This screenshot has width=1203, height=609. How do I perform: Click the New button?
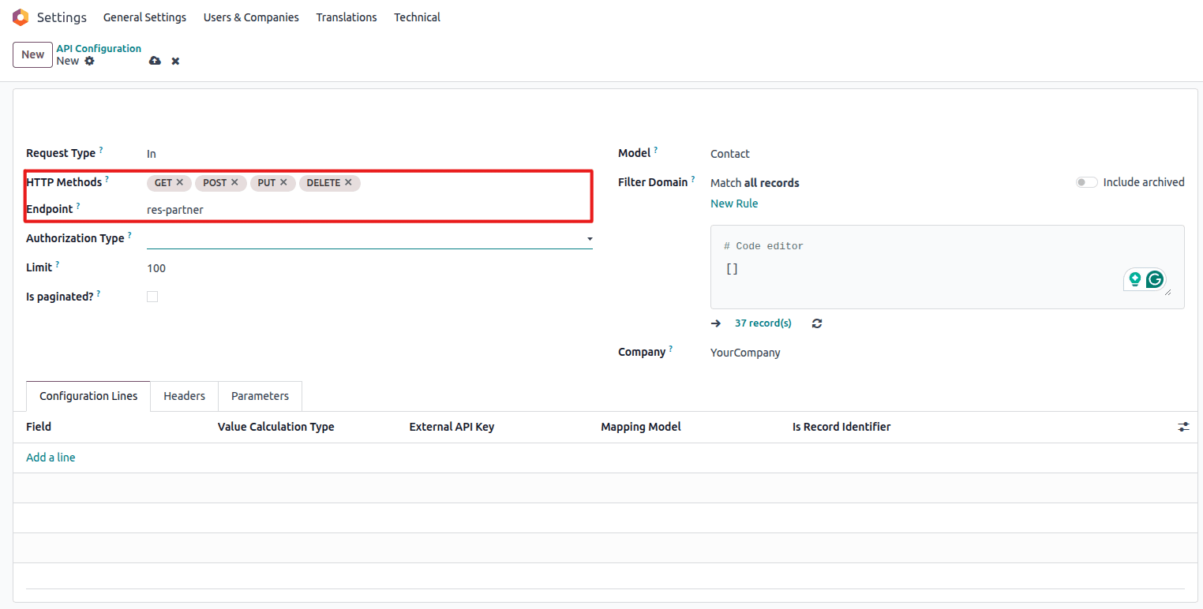tap(32, 54)
